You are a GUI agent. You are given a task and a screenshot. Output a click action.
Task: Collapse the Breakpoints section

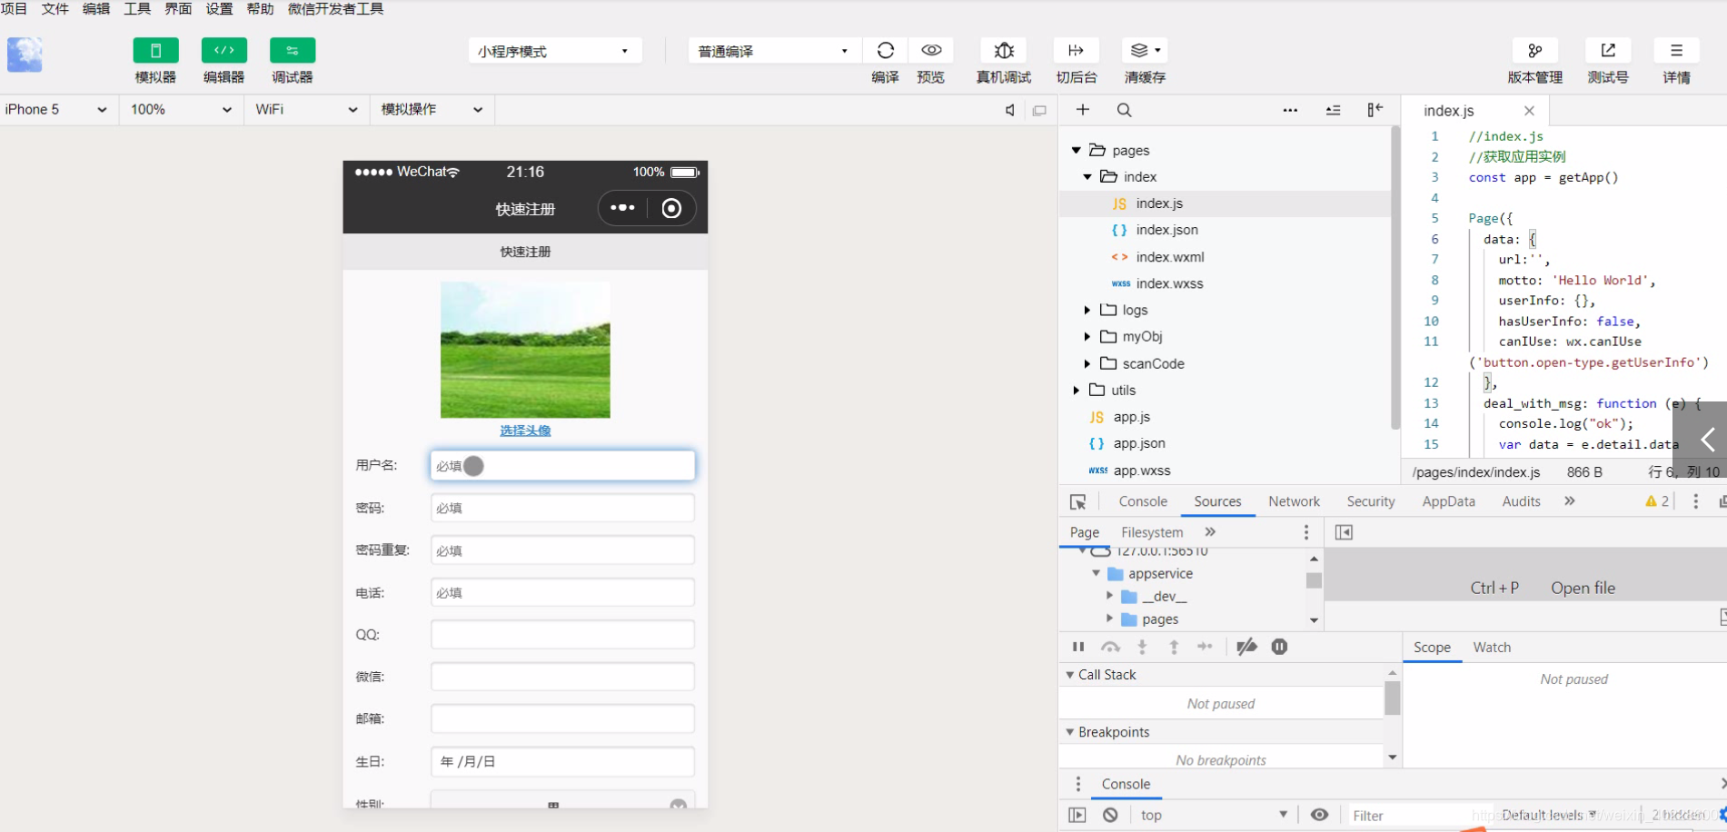[1069, 732]
